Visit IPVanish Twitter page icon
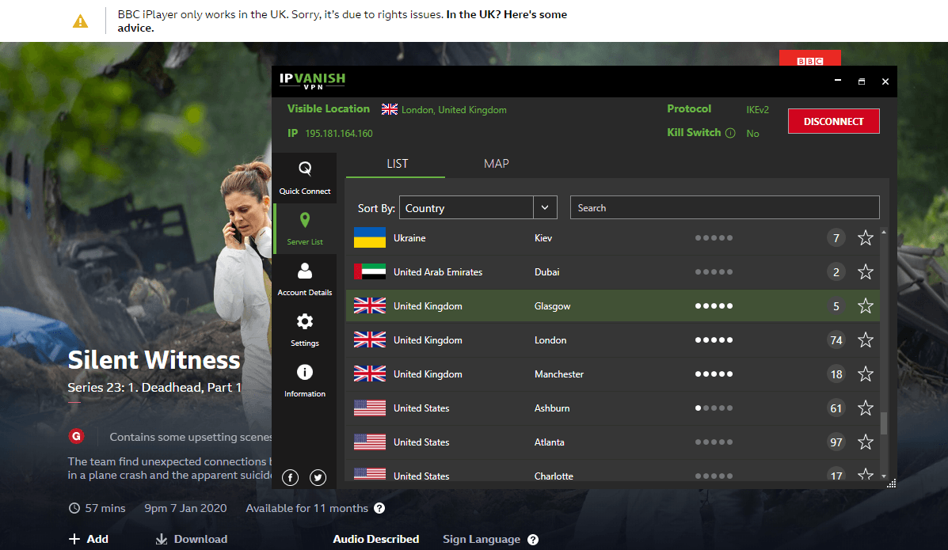The width and height of the screenshot is (948, 550). click(x=318, y=477)
